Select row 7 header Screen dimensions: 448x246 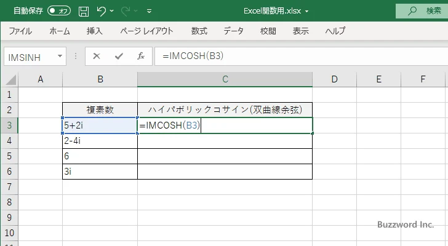(9, 187)
